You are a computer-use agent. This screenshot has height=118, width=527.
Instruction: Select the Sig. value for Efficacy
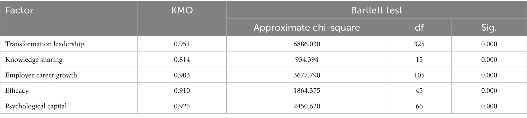click(489, 91)
